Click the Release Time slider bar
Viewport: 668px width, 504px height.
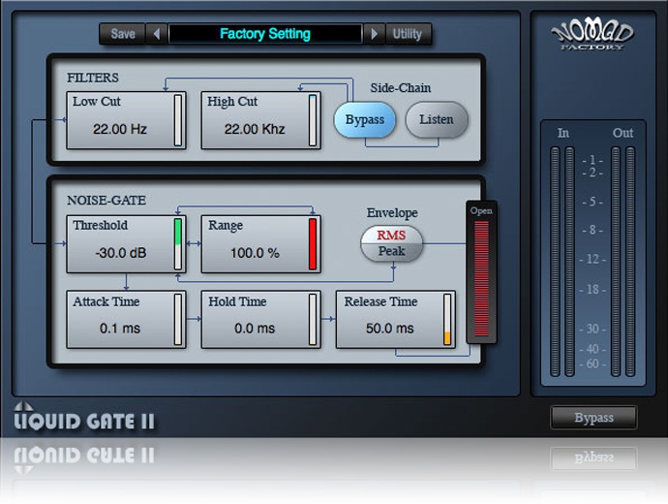447,319
